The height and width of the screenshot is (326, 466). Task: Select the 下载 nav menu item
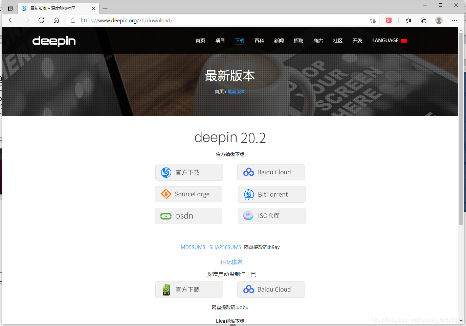pyautogui.click(x=240, y=41)
